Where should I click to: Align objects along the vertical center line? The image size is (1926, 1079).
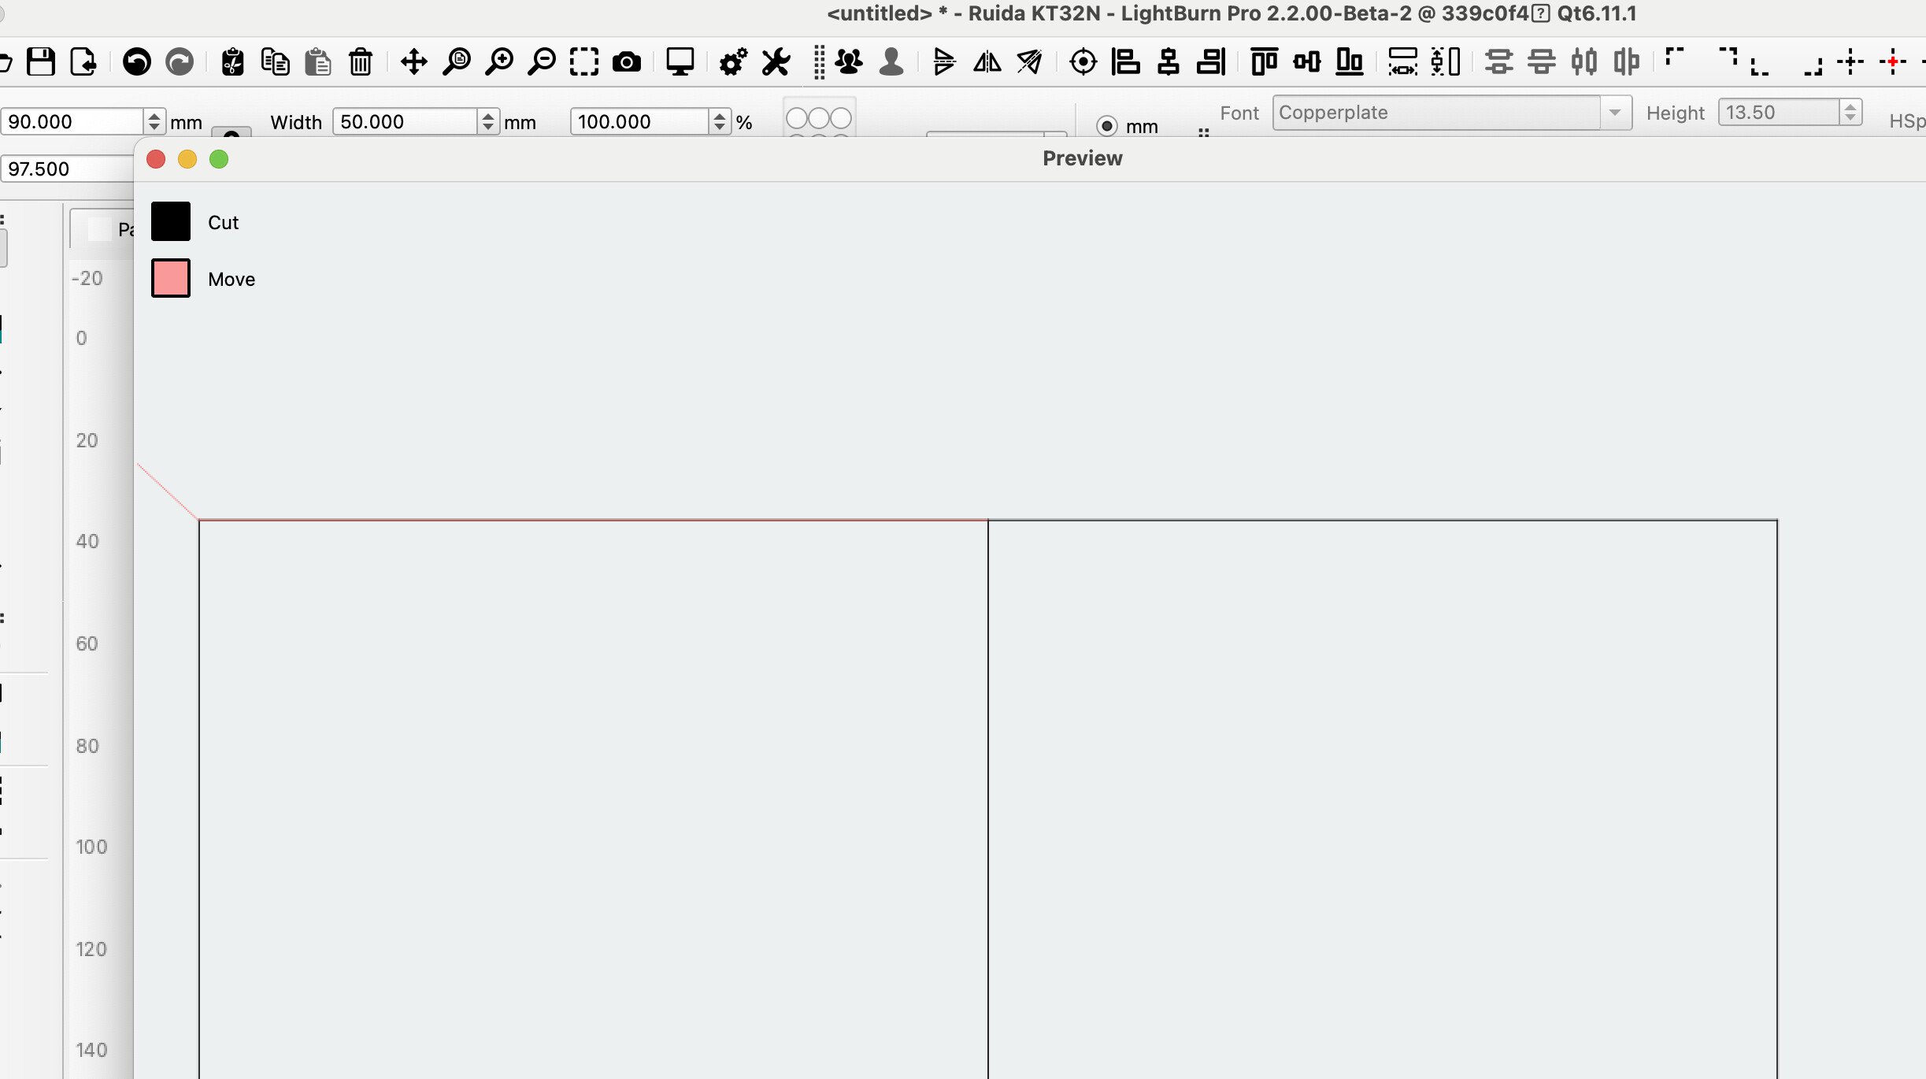click(1169, 61)
